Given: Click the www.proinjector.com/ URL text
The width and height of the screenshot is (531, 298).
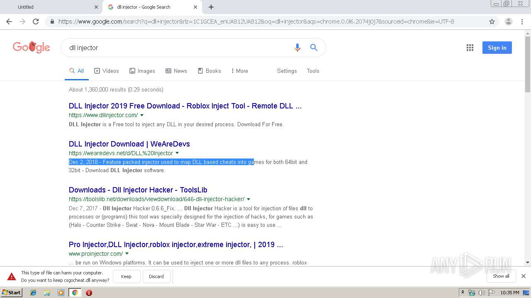Looking at the screenshot, I should click(x=96, y=254).
